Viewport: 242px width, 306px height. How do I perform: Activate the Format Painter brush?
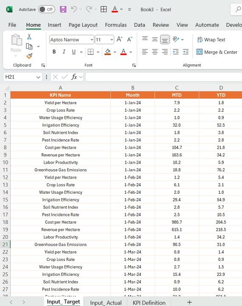click(x=29, y=56)
